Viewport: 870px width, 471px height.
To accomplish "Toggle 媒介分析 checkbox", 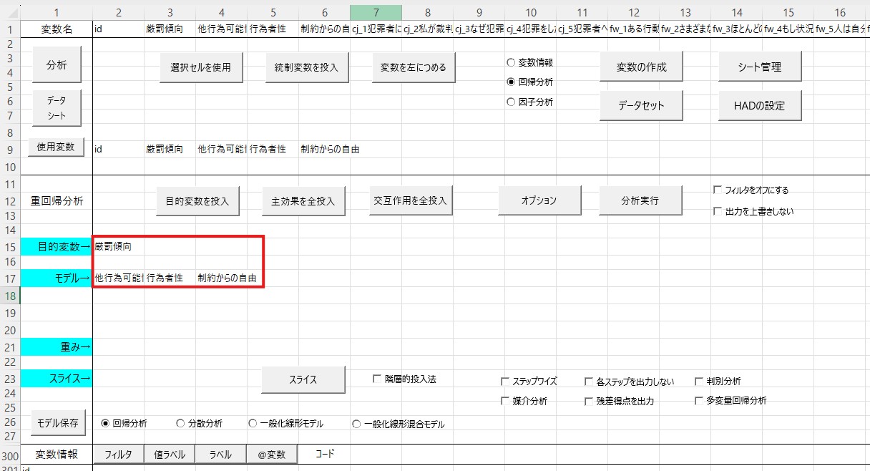I will 506,401.
